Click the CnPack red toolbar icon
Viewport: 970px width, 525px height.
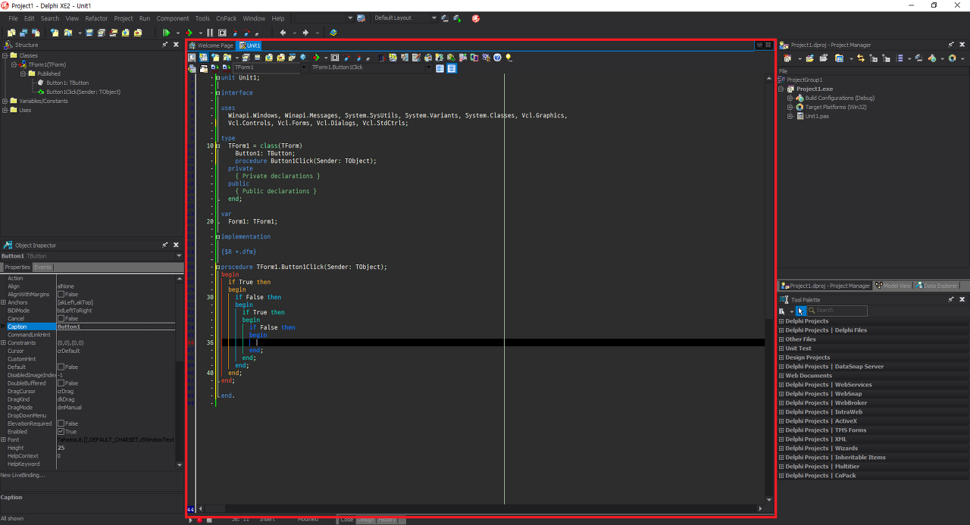pyautogui.click(x=475, y=17)
